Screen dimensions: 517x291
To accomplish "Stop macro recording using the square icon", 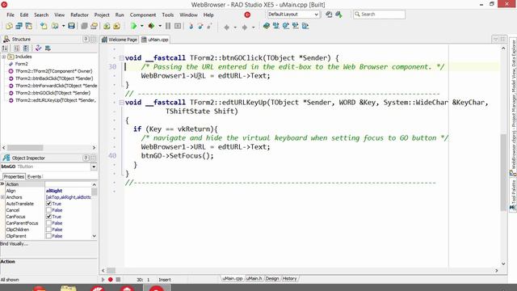I will click(118, 280).
